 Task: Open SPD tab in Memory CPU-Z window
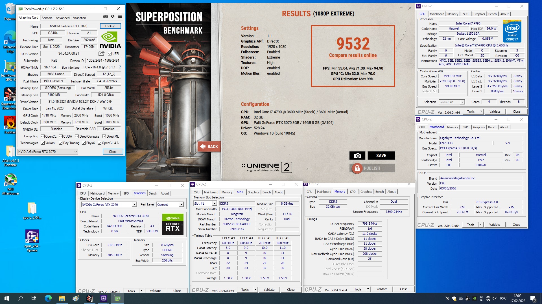[353, 192]
